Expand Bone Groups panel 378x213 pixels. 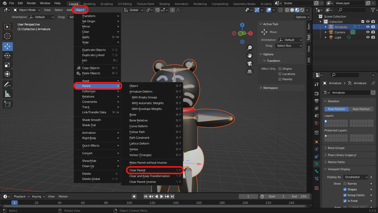tap(349, 148)
